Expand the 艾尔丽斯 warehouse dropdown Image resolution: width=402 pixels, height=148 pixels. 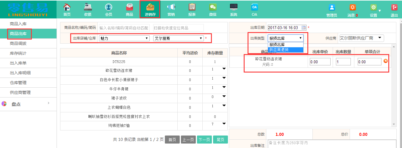pos(178,38)
